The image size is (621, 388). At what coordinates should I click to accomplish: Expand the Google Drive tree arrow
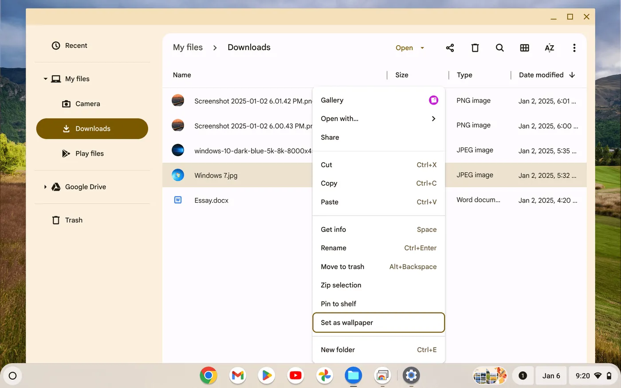tap(45, 187)
